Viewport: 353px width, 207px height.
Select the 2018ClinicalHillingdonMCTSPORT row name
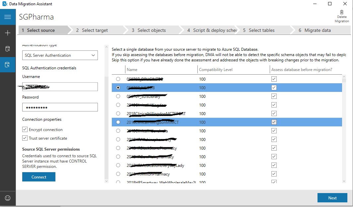coord(156,114)
